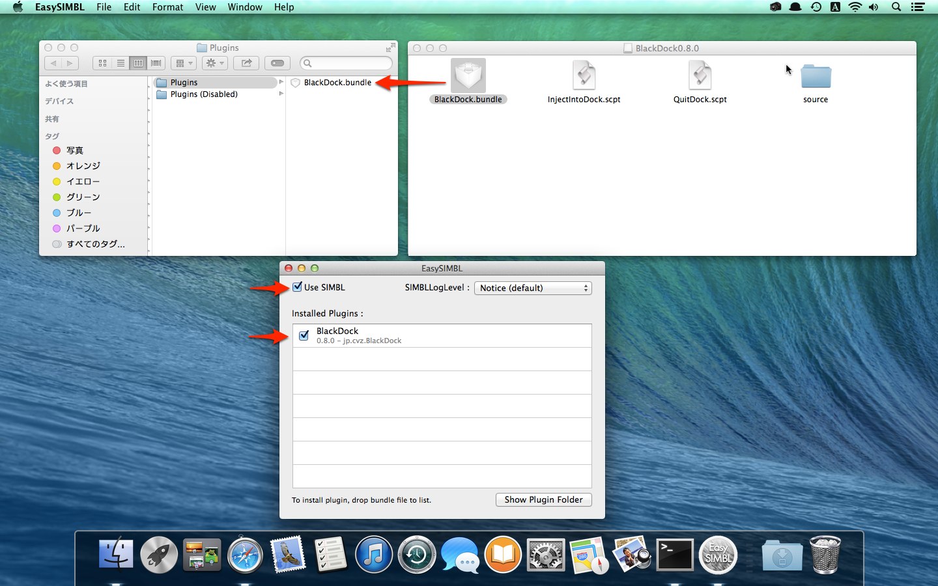938x586 pixels.
Task: Open the Format menu
Action: point(167,7)
